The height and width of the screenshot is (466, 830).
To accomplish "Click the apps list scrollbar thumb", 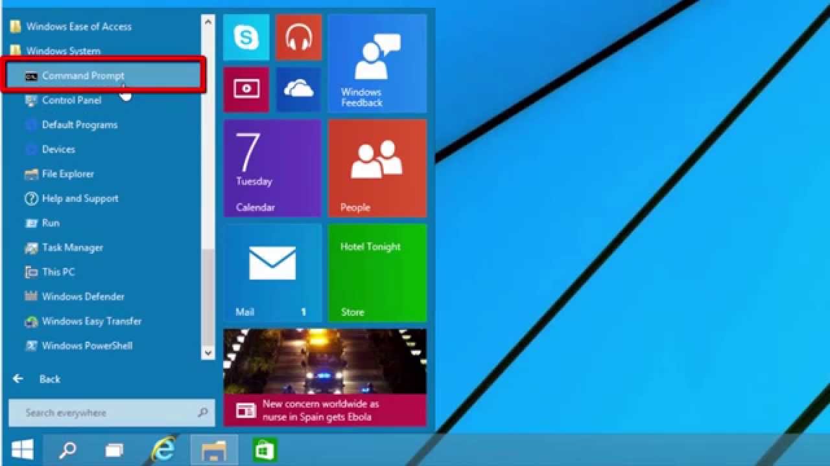I will pos(207,299).
